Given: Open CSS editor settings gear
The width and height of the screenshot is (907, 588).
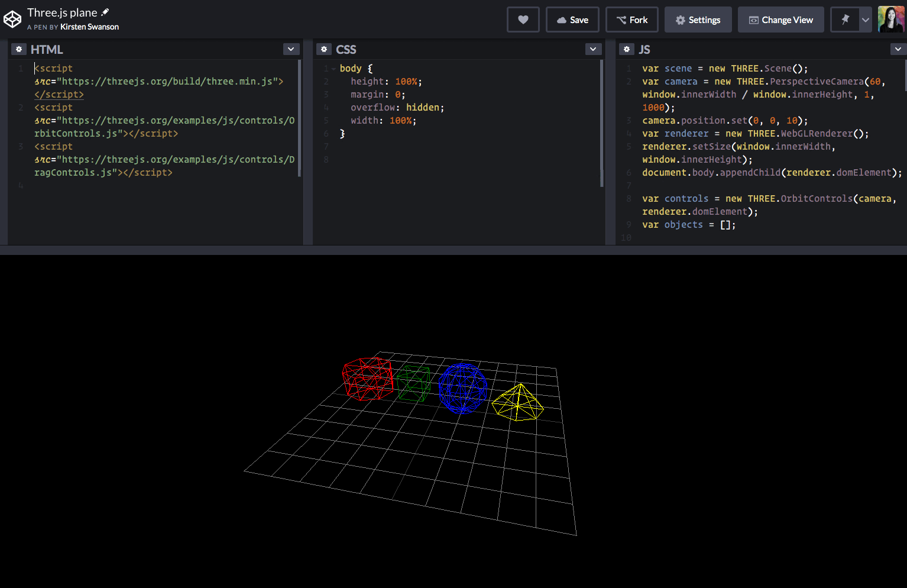Looking at the screenshot, I should 324,49.
